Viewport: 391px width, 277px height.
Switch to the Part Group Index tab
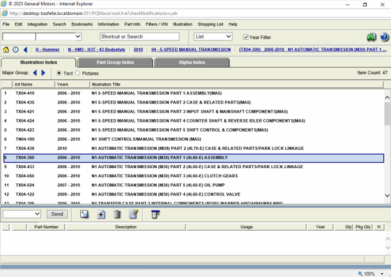pos(115,62)
